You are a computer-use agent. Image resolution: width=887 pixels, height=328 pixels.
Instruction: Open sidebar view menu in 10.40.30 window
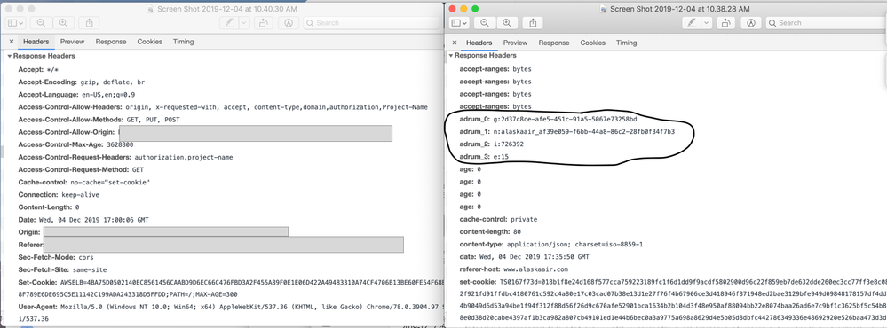coord(16,23)
